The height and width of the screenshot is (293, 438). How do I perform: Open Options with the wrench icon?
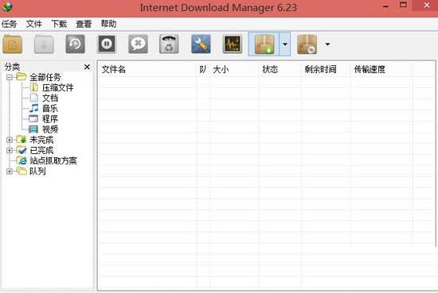(201, 44)
